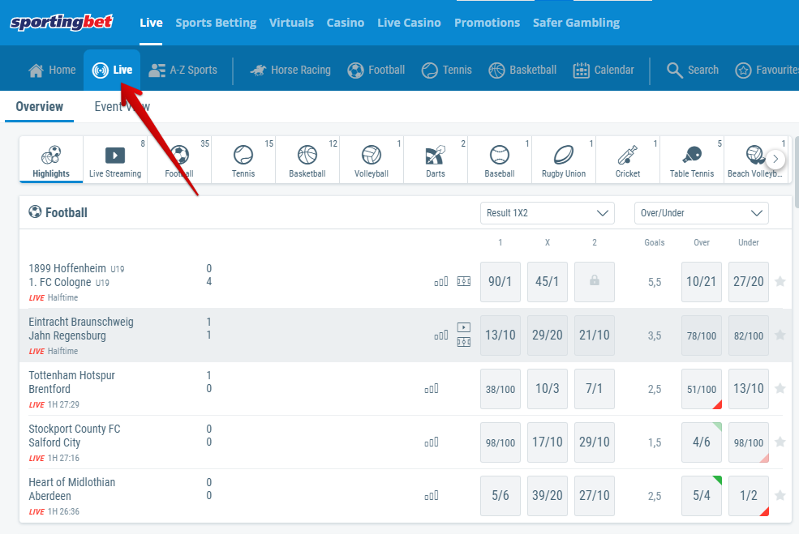Screen dimensions: 799x534
Task: Select the Rugby Union live filter
Action: pyautogui.click(x=564, y=160)
